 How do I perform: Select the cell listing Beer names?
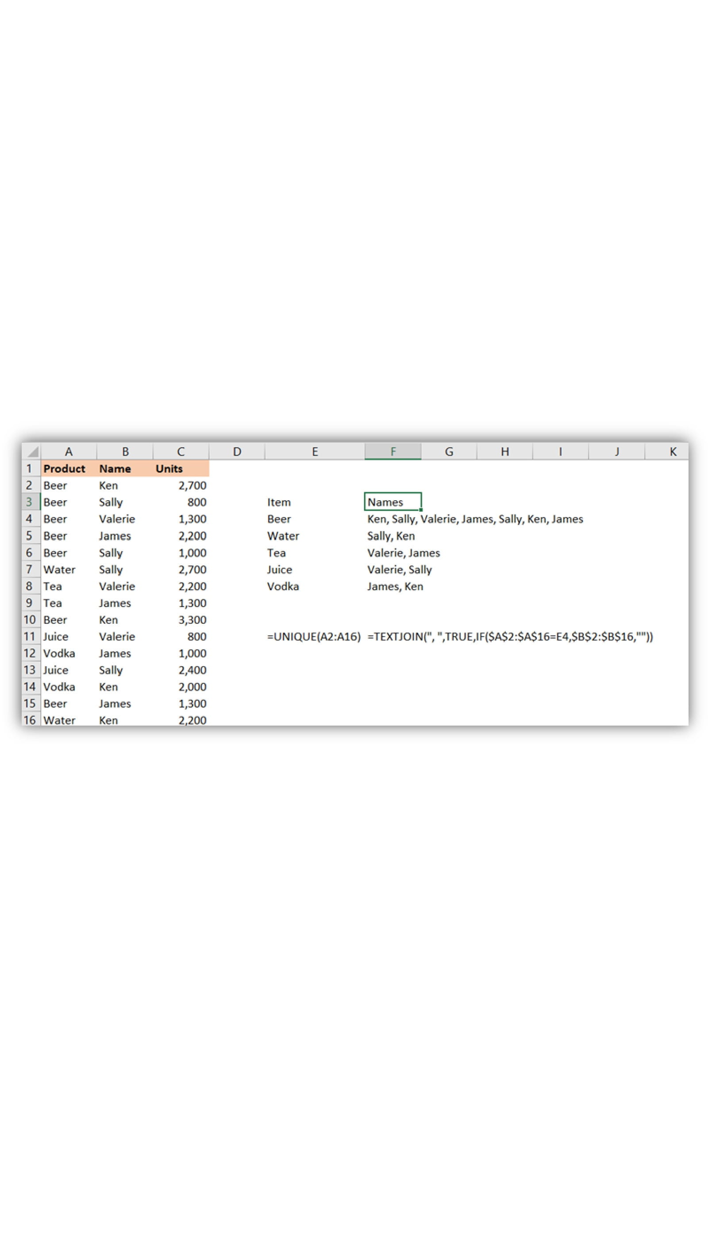click(475, 518)
